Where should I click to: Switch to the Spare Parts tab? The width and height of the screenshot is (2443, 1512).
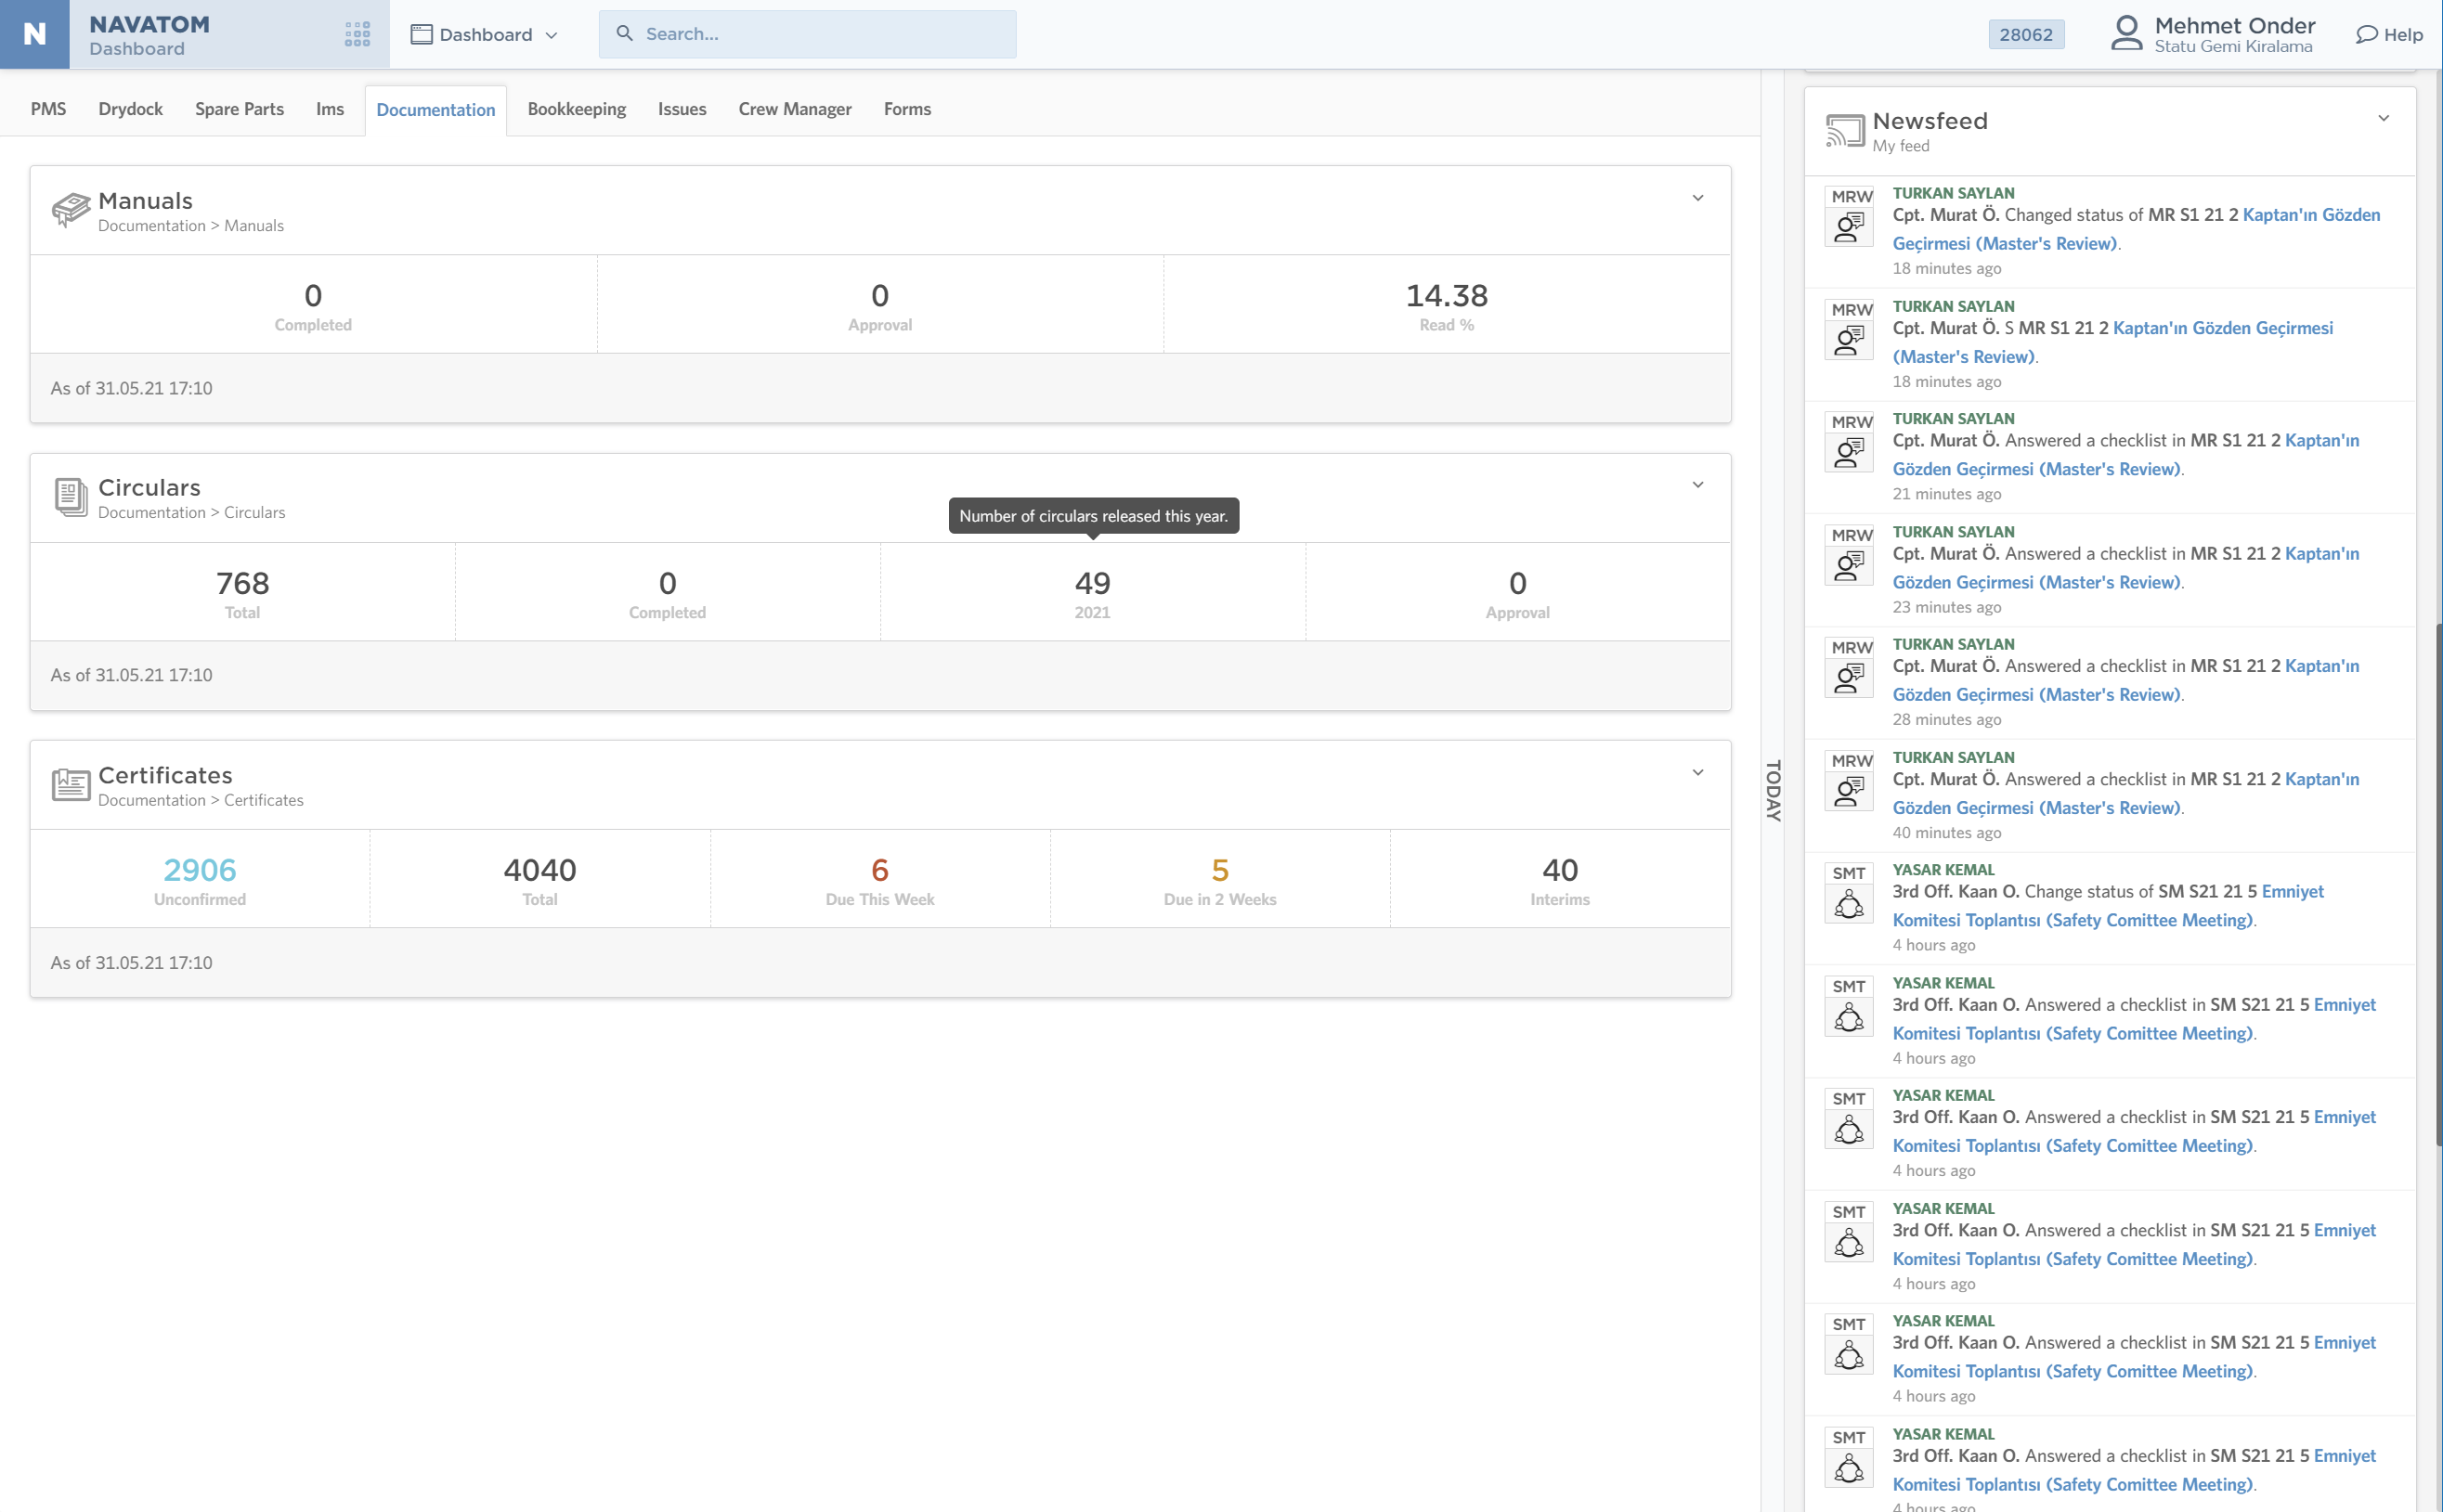pos(239,109)
